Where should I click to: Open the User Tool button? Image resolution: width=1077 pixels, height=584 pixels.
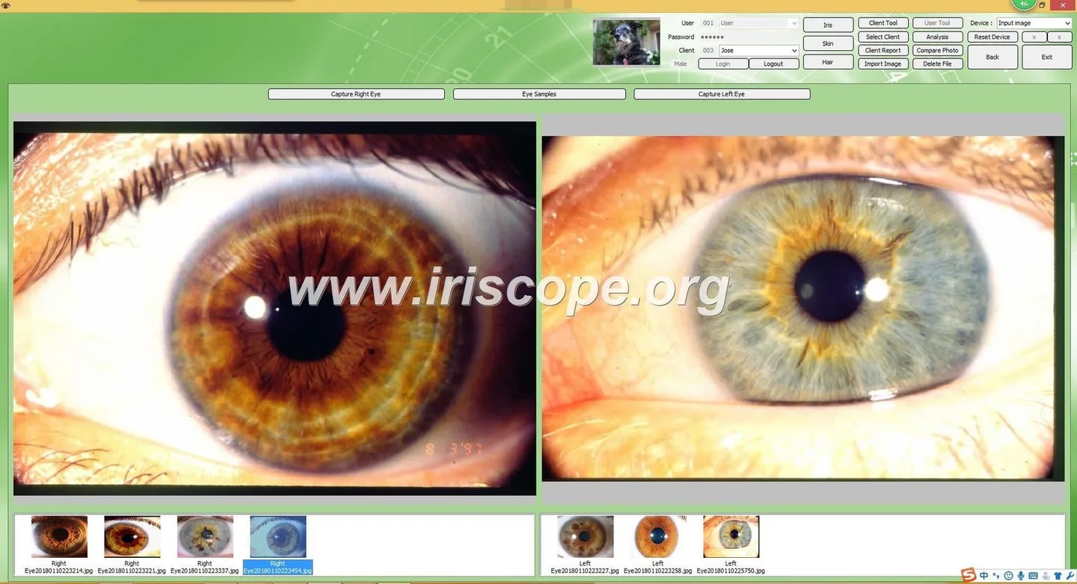click(937, 23)
